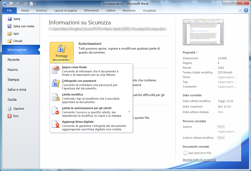
Task: Choose Segna come finale menu entry
Action: [x=91, y=71]
